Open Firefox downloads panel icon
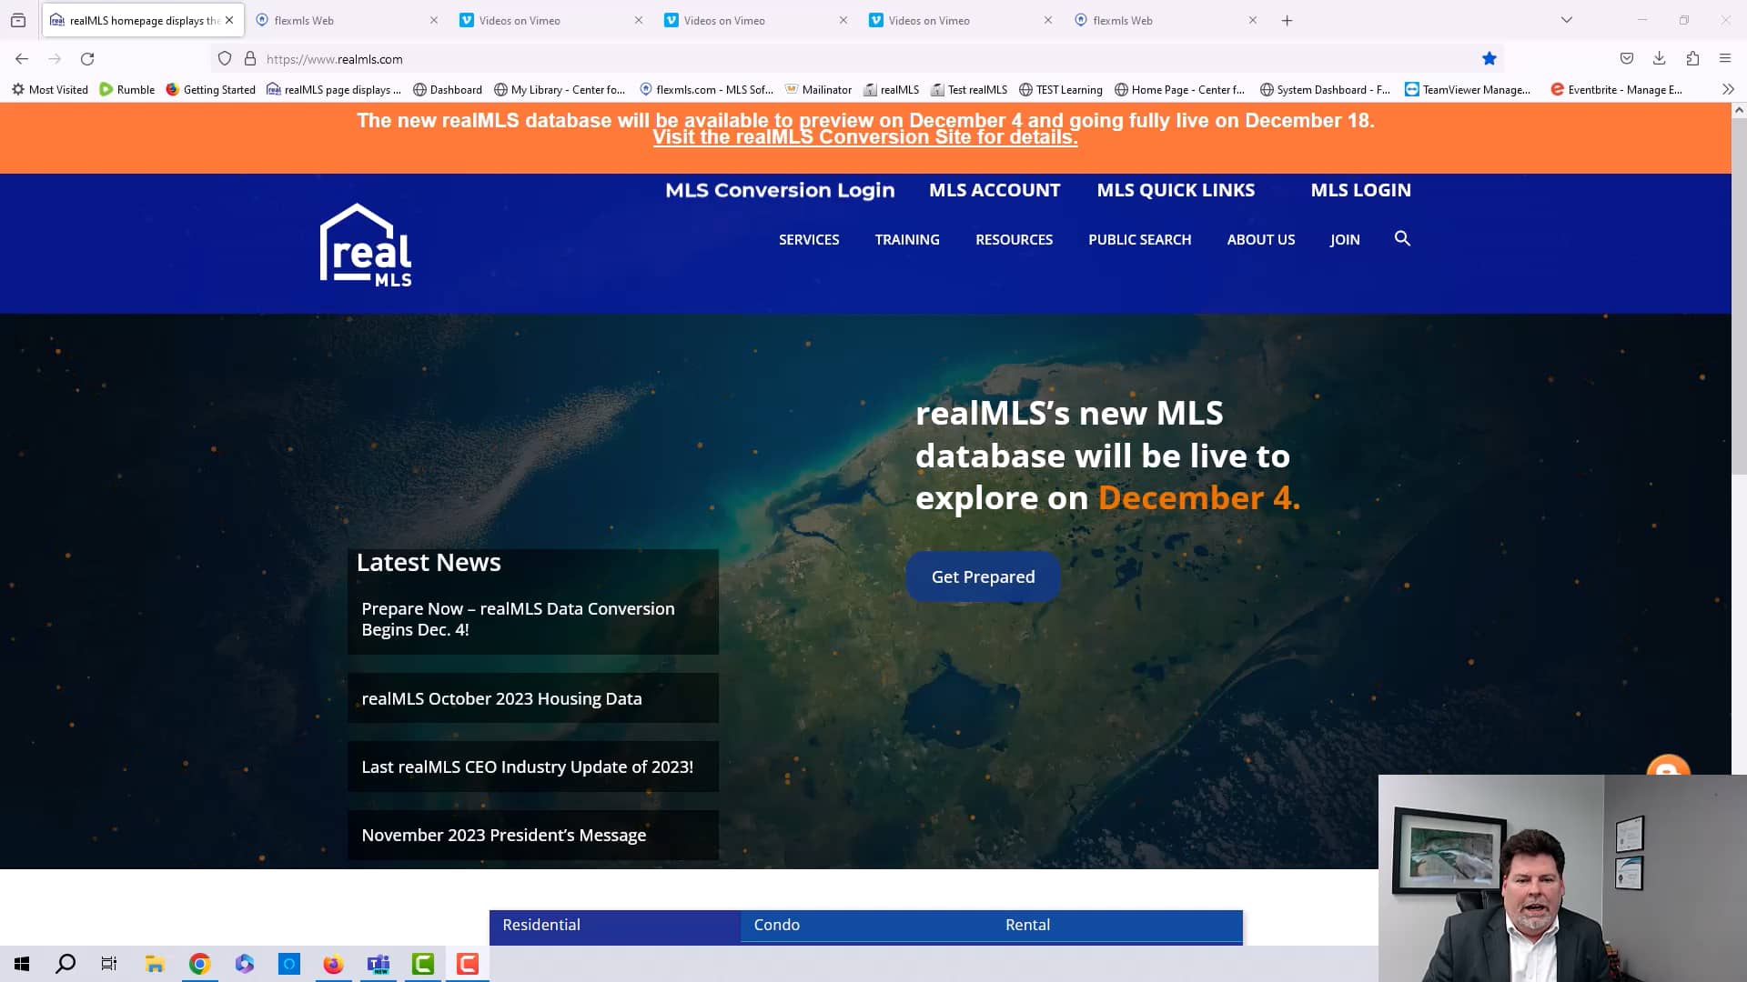The width and height of the screenshot is (1747, 982). 1659,59
